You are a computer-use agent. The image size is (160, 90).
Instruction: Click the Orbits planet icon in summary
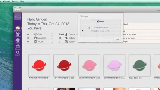(x=66, y=38)
